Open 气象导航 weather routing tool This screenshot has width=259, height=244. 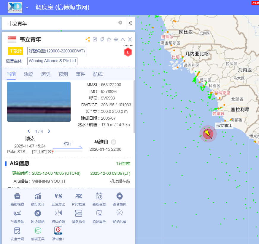(x=17, y=216)
